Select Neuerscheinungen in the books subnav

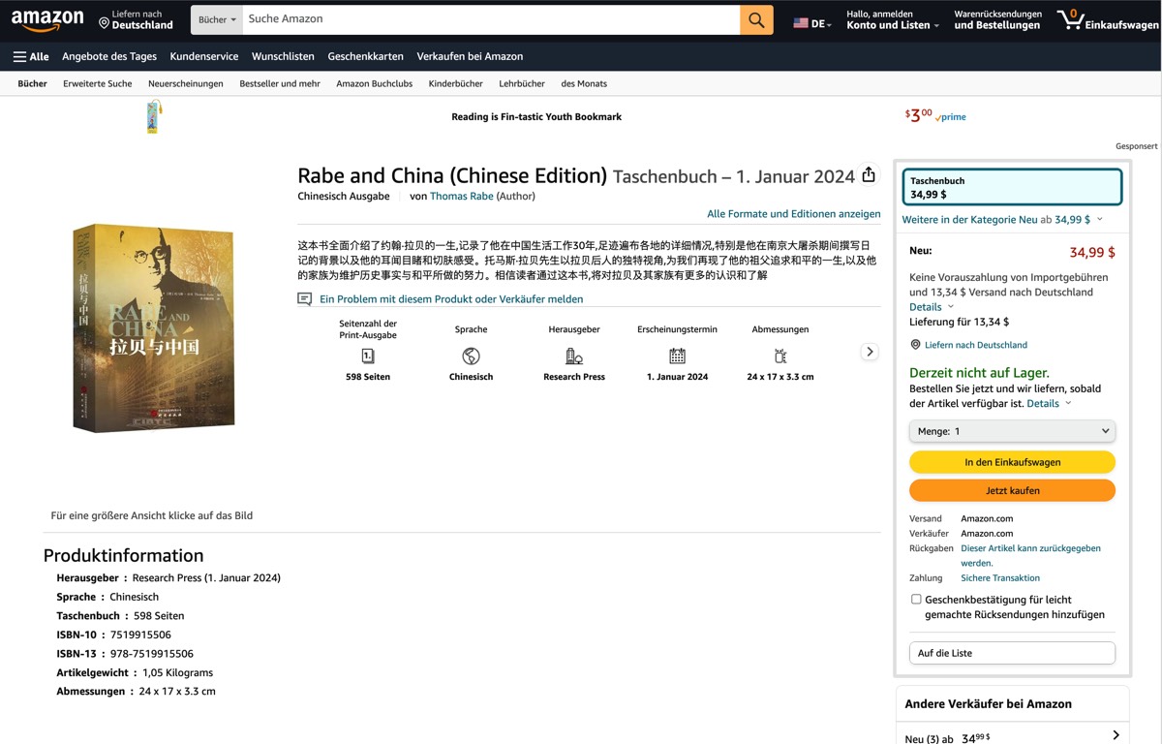186,84
